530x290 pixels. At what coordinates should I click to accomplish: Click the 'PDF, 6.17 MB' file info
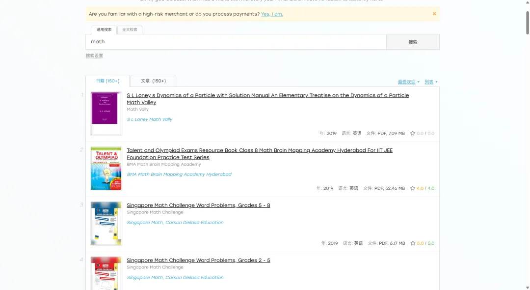coord(392,243)
